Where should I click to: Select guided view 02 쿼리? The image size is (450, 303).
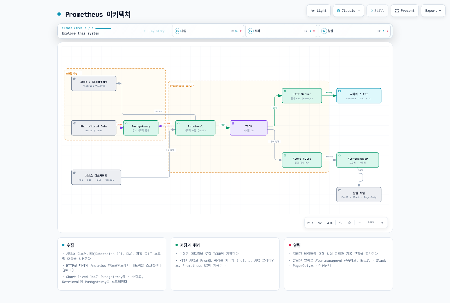coord(281,31)
